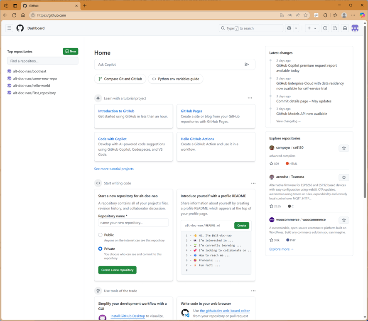
Task: Follow the View changelog link
Action: point(288,121)
